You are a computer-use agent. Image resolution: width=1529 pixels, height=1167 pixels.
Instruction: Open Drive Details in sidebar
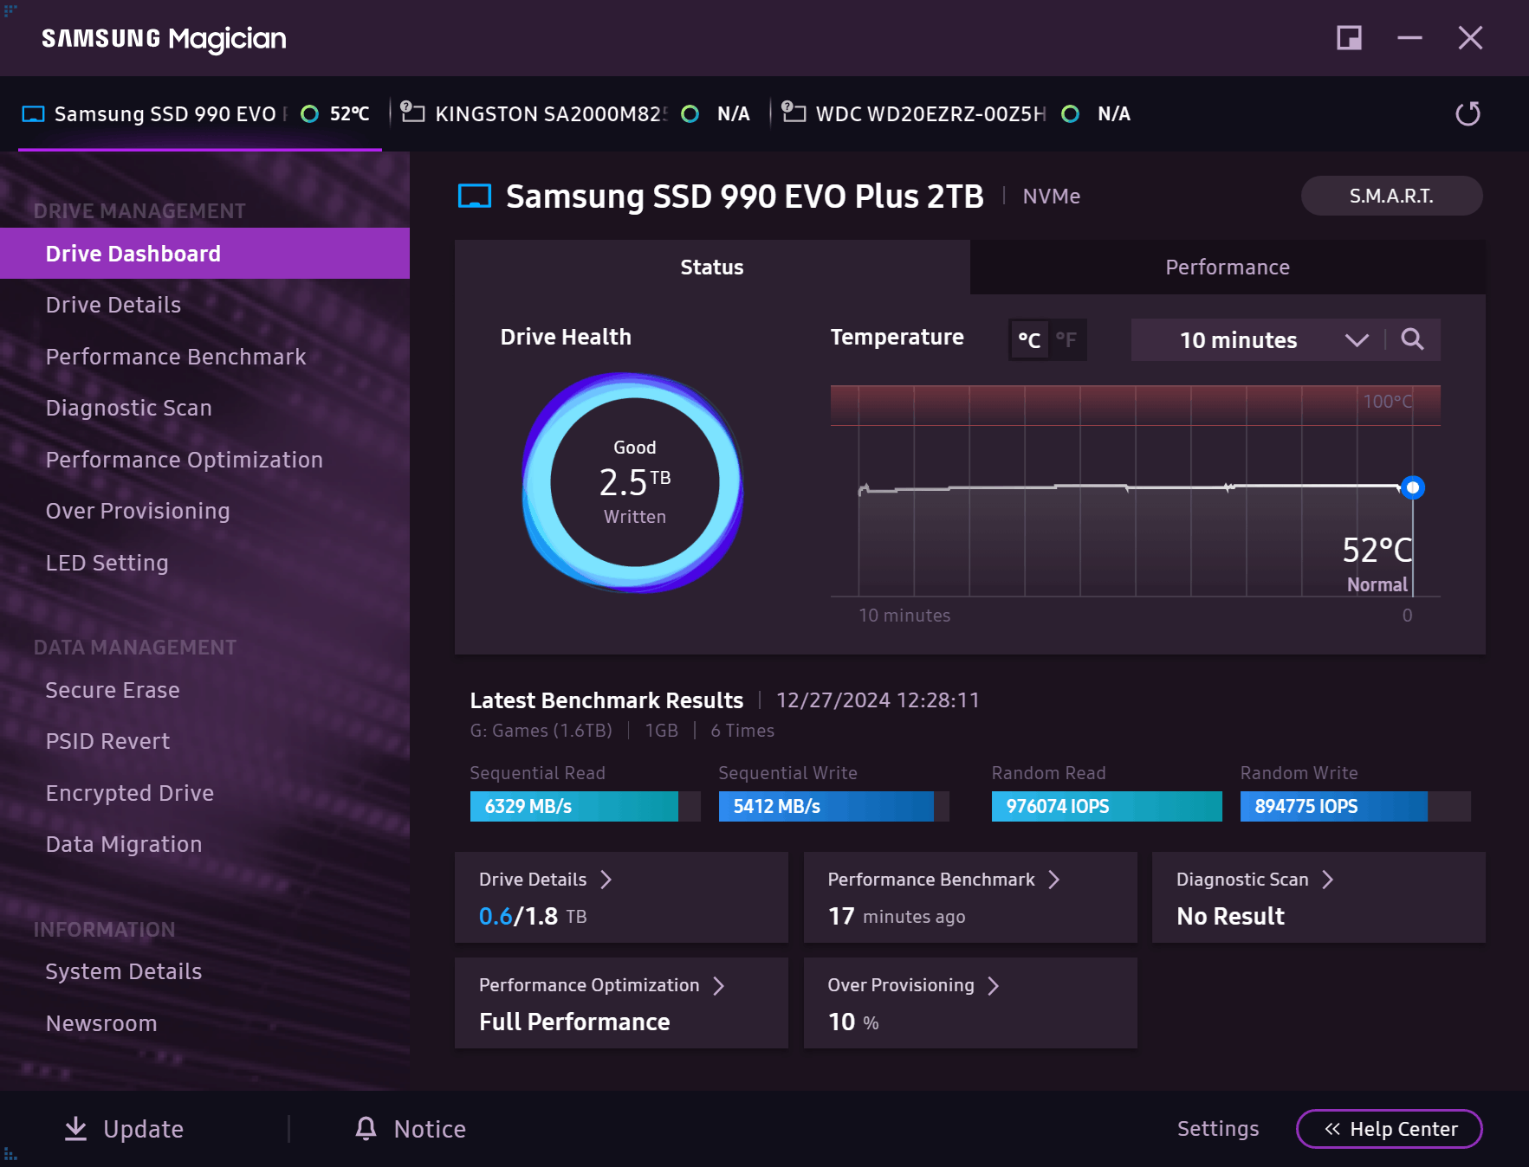pyautogui.click(x=204, y=305)
